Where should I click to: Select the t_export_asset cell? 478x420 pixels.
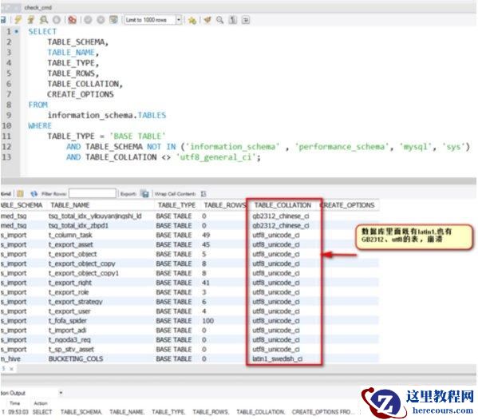71,244
